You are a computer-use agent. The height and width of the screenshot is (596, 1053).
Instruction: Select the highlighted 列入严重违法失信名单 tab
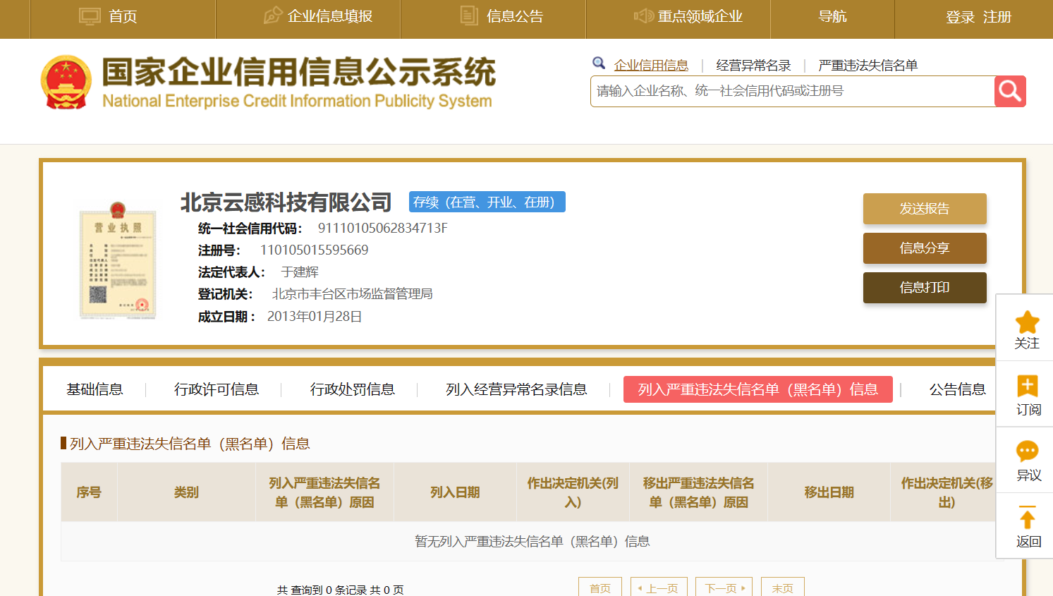758,389
